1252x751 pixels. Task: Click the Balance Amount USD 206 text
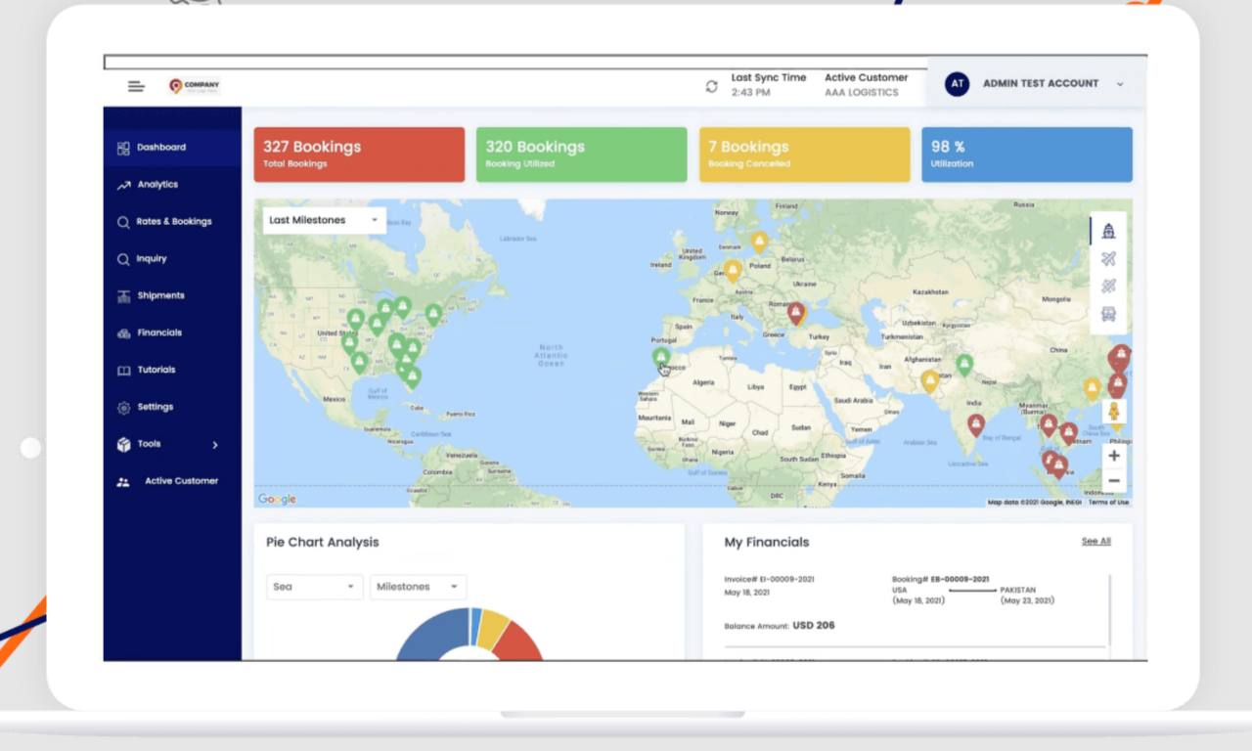[780, 626]
